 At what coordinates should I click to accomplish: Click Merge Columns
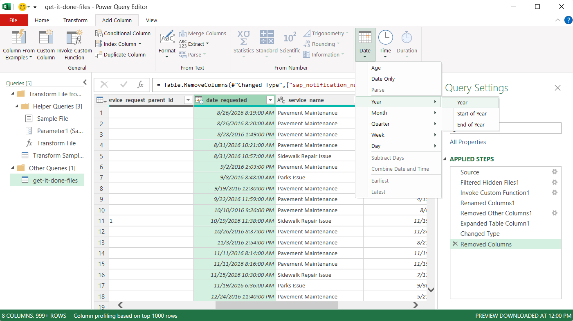click(x=202, y=33)
